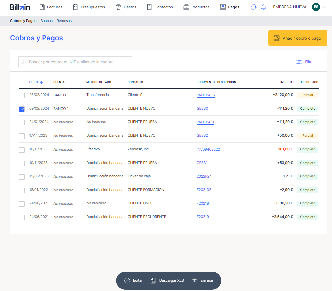Click the ES user avatar
This screenshot has height=291, width=332.
point(316,7)
